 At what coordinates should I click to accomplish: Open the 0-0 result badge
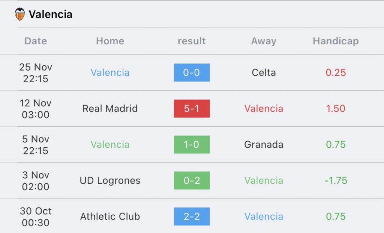pos(192,73)
